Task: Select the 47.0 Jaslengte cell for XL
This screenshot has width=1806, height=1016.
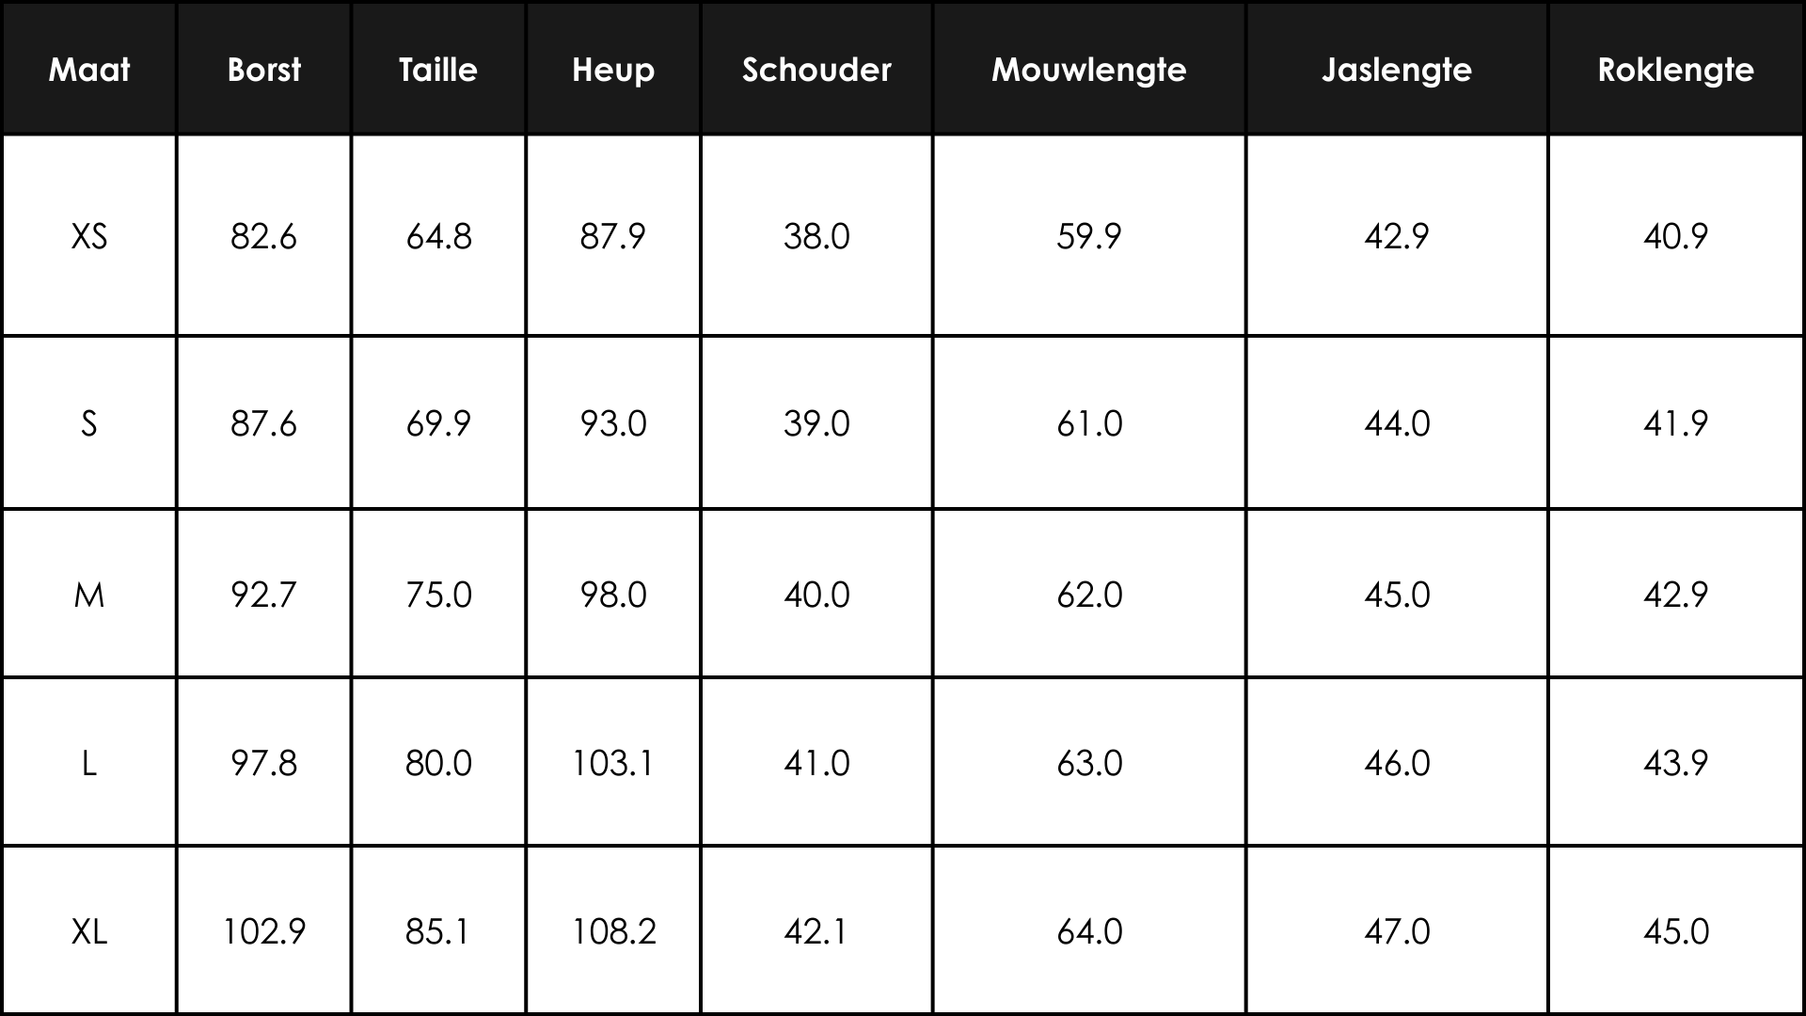Action: 1397,931
